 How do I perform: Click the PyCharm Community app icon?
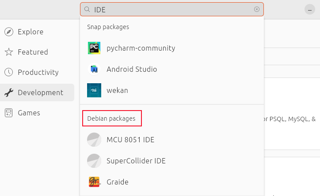[x=94, y=48]
